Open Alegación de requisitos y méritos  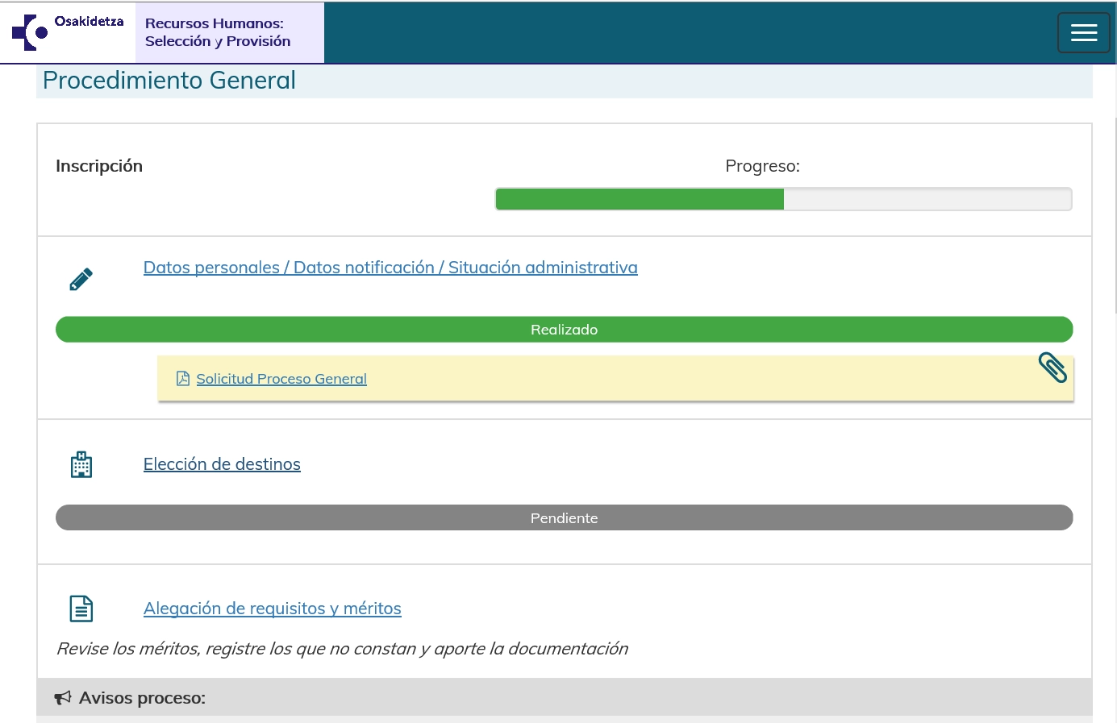tap(273, 609)
